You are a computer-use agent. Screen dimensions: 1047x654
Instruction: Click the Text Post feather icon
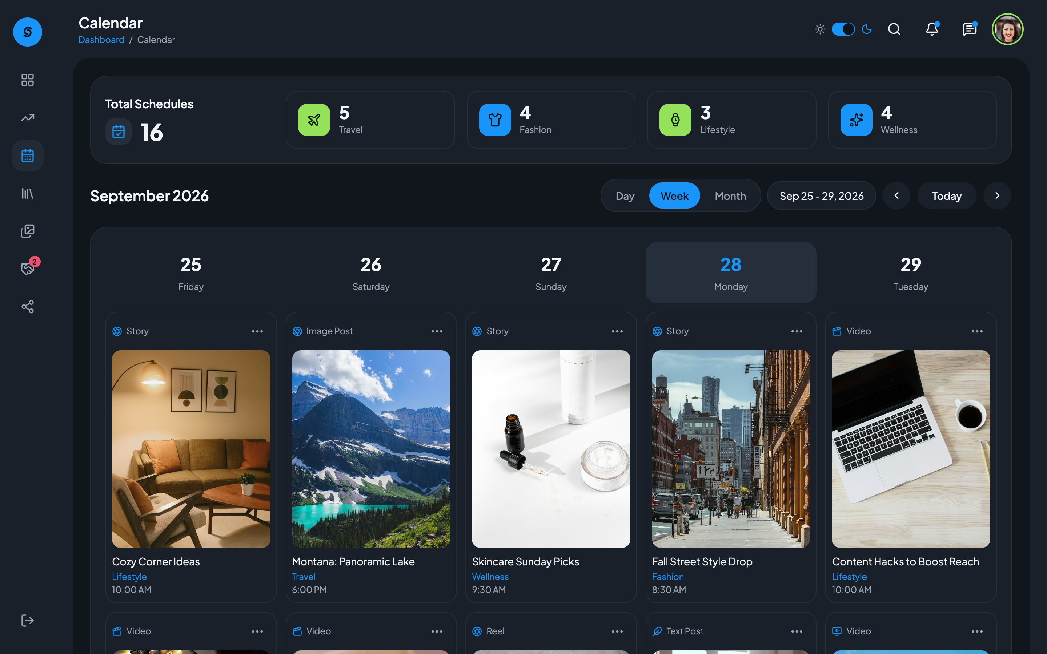[x=657, y=631]
